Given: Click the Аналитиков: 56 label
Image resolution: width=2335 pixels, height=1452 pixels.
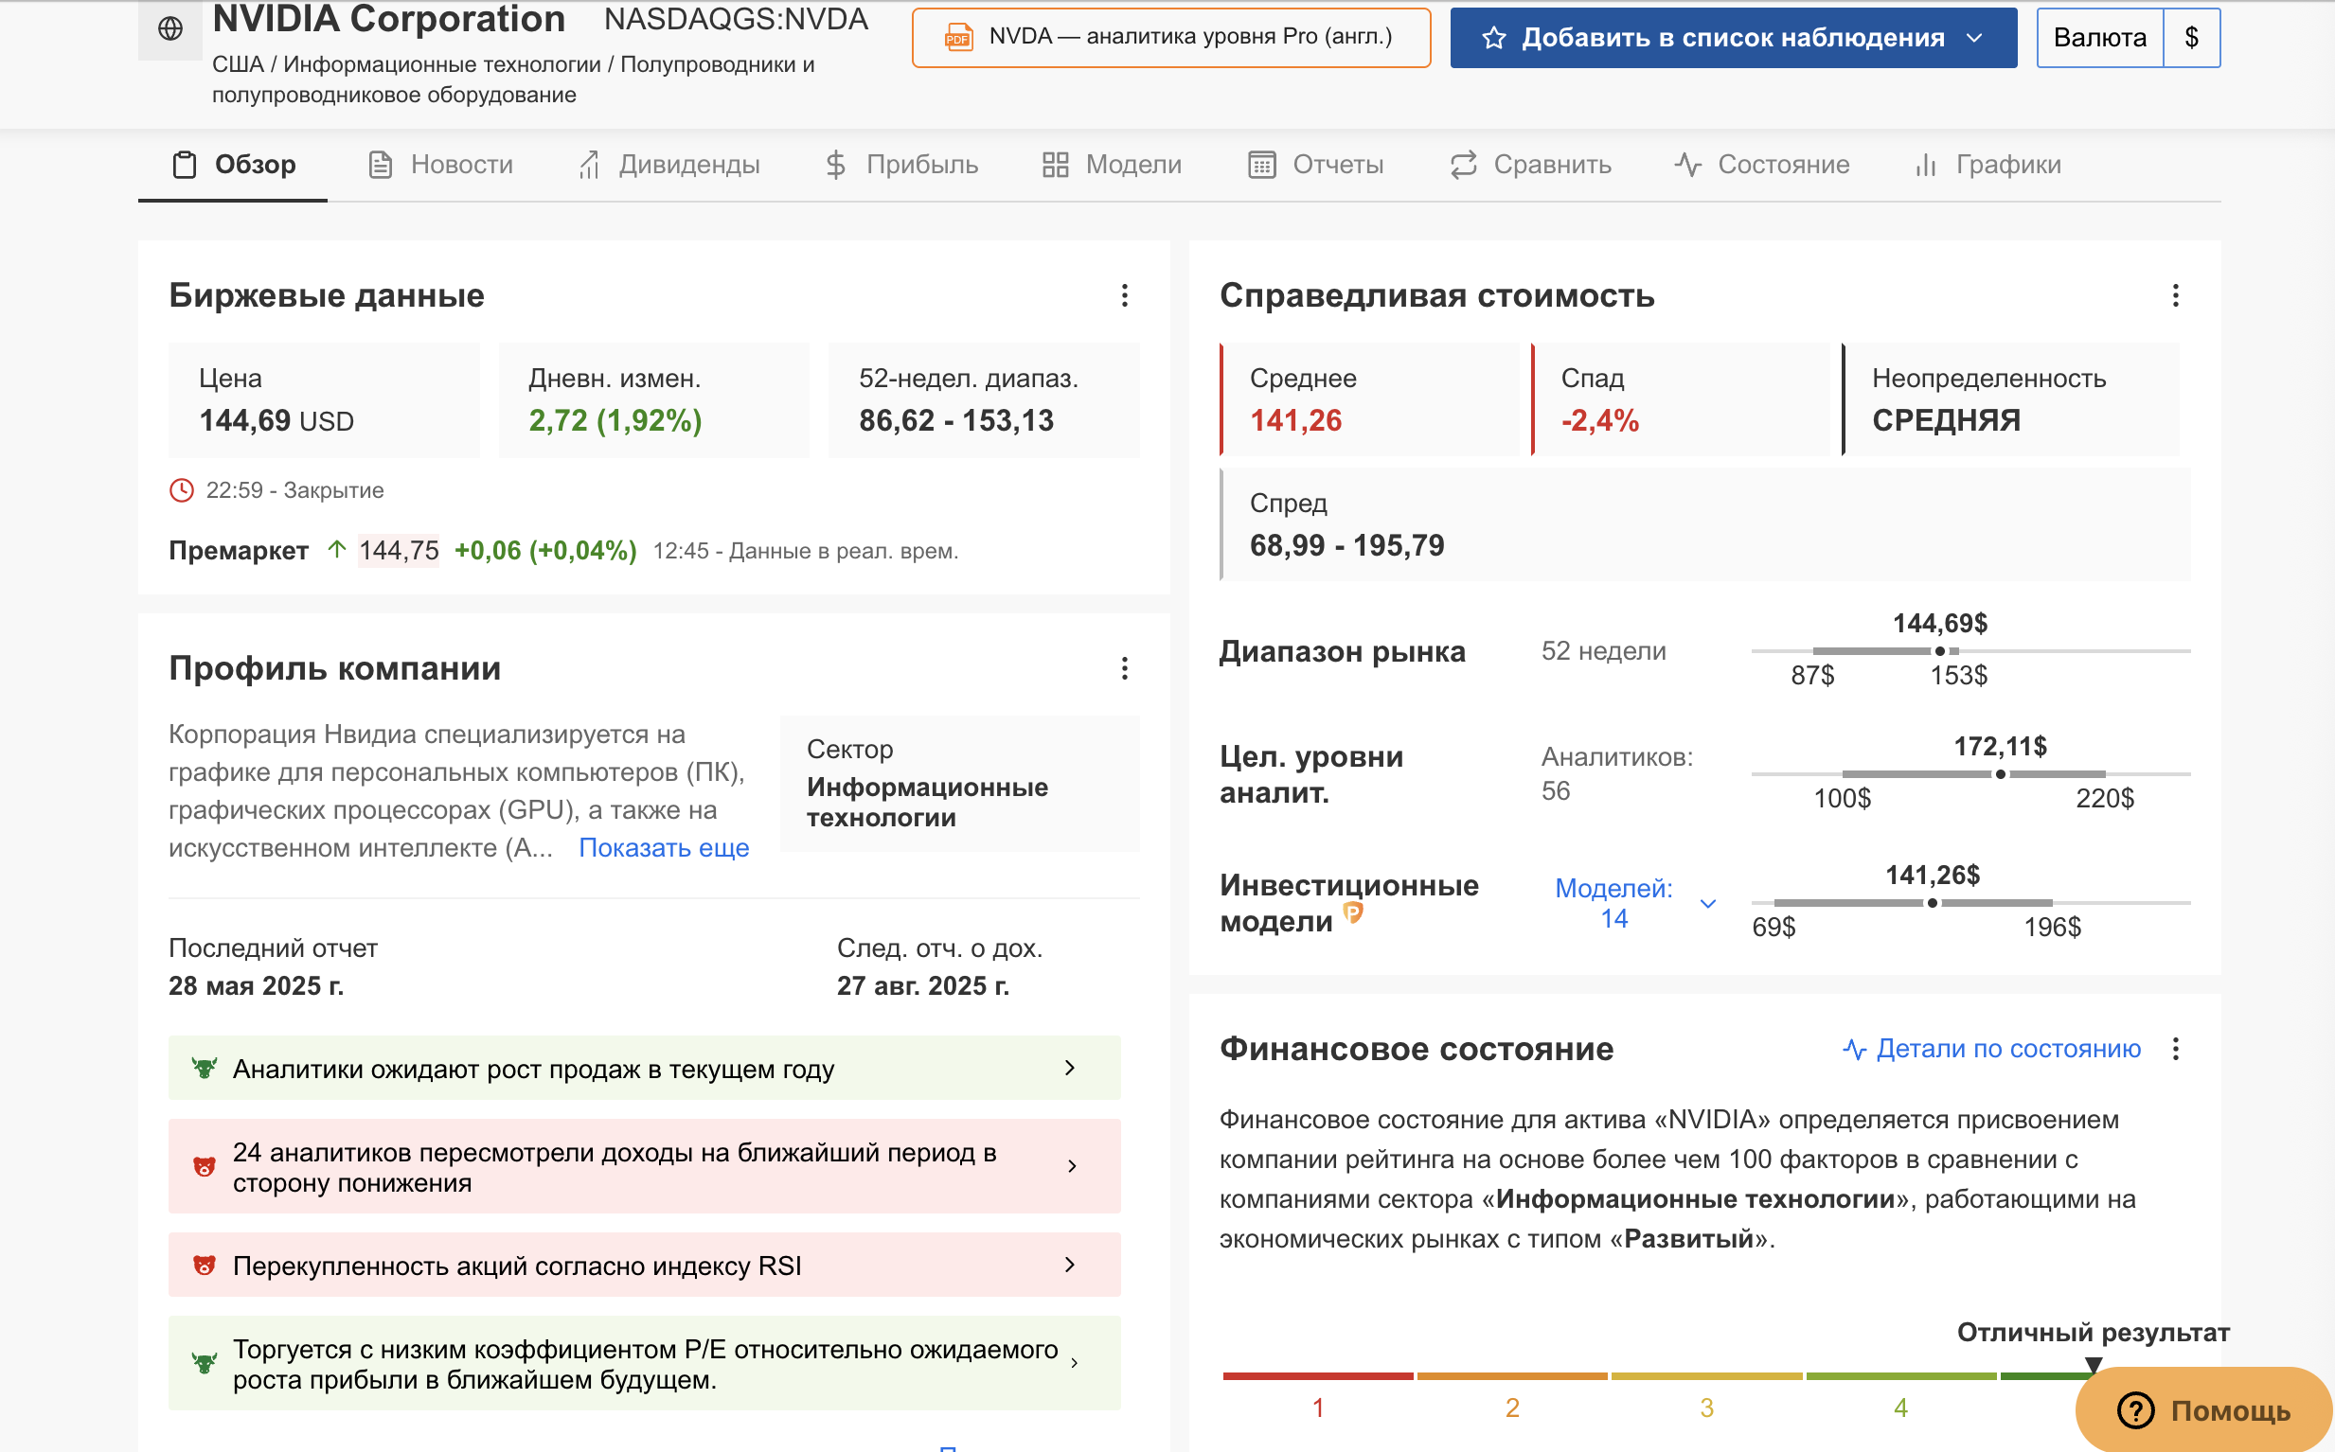Looking at the screenshot, I should pos(1616,773).
